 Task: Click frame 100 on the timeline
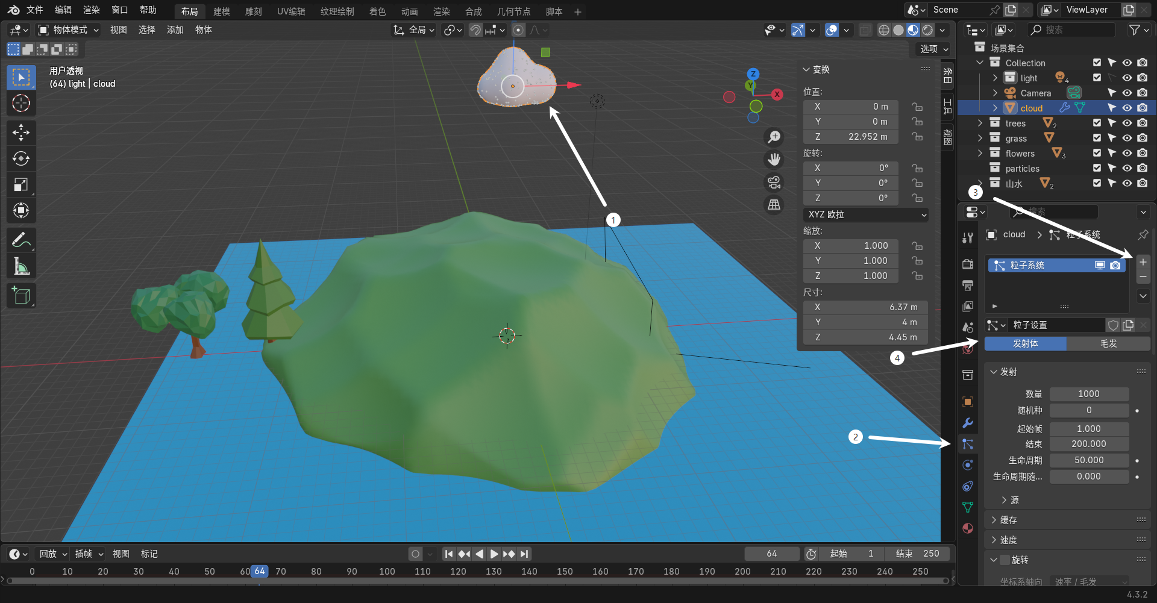387,571
